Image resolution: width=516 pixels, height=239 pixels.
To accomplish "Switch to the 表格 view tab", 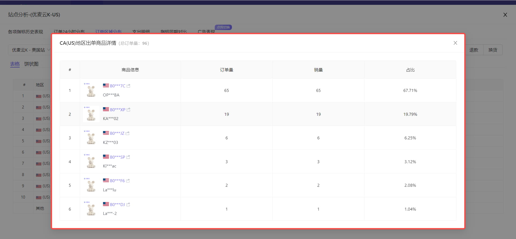I will click(15, 64).
